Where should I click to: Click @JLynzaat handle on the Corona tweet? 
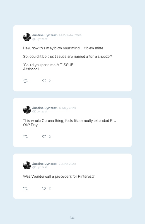pyautogui.click(x=40, y=112)
